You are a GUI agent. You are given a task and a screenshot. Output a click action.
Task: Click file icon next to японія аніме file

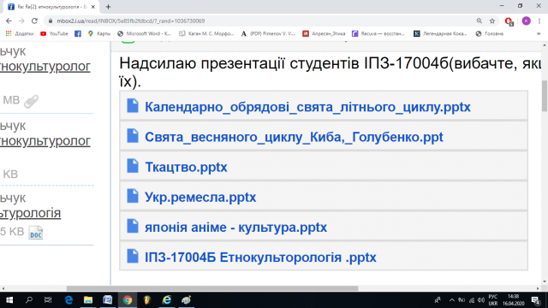coord(133,226)
